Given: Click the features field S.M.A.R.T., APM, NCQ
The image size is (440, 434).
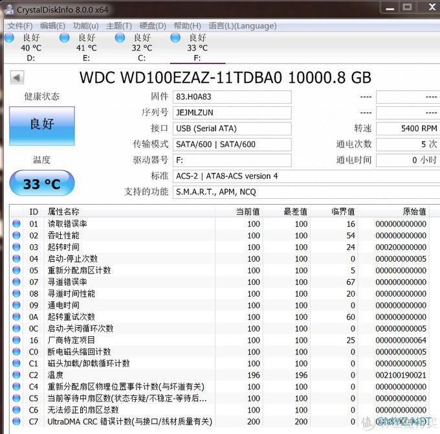Looking at the screenshot, I should pos(306,192).
